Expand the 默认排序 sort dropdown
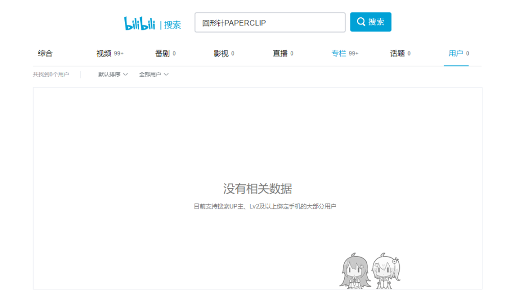Screen dimensions: 510x300 pyautogui.click(x=113, y=74)
